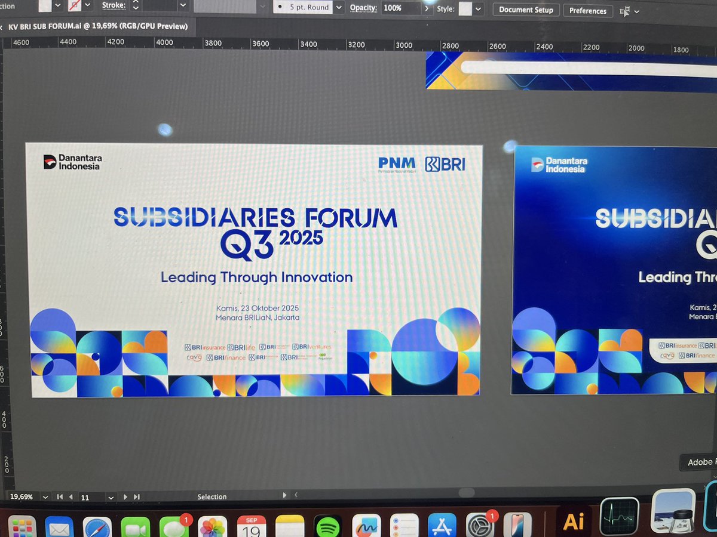The height and width of the screenshot is (537, 717).
Task: Click Danantara Indonesia logo on blue artboard
Action: pyautogui.click(x=559, y=165)
